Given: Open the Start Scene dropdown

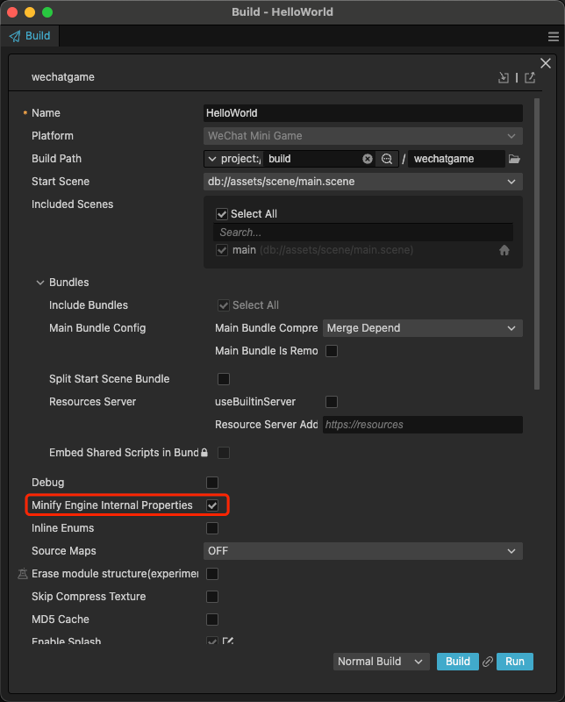Looking at the screenshot, I should click(362, 182).
